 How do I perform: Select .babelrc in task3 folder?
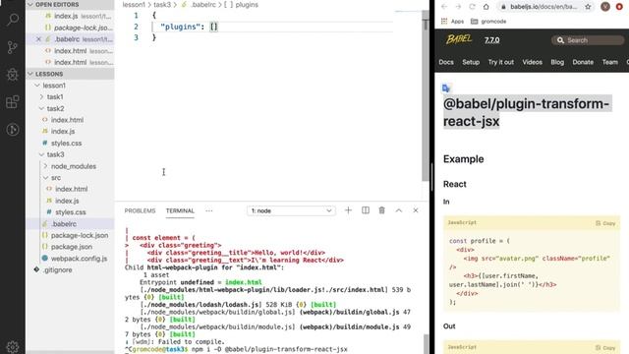point(71,224)
